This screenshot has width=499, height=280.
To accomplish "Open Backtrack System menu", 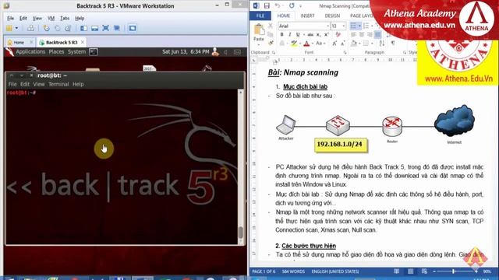I will (76, 52).
